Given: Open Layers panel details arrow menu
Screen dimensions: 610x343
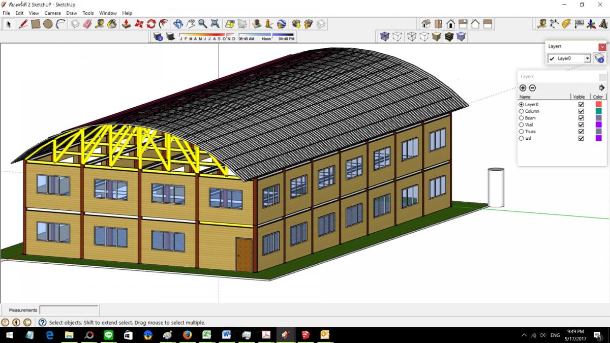Looking at the screenshot, I should (x=602, y=88).
